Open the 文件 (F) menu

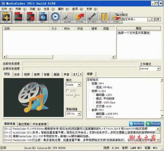click(x=7, y=9)
